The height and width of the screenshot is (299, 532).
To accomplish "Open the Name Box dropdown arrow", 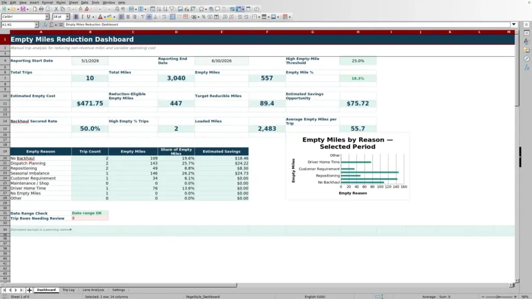I will (36, 24).
